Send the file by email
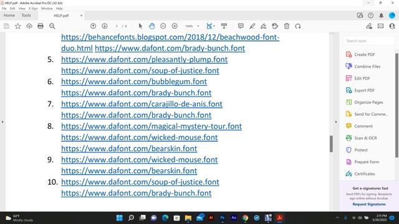399x224 pixels. [380, 26]
